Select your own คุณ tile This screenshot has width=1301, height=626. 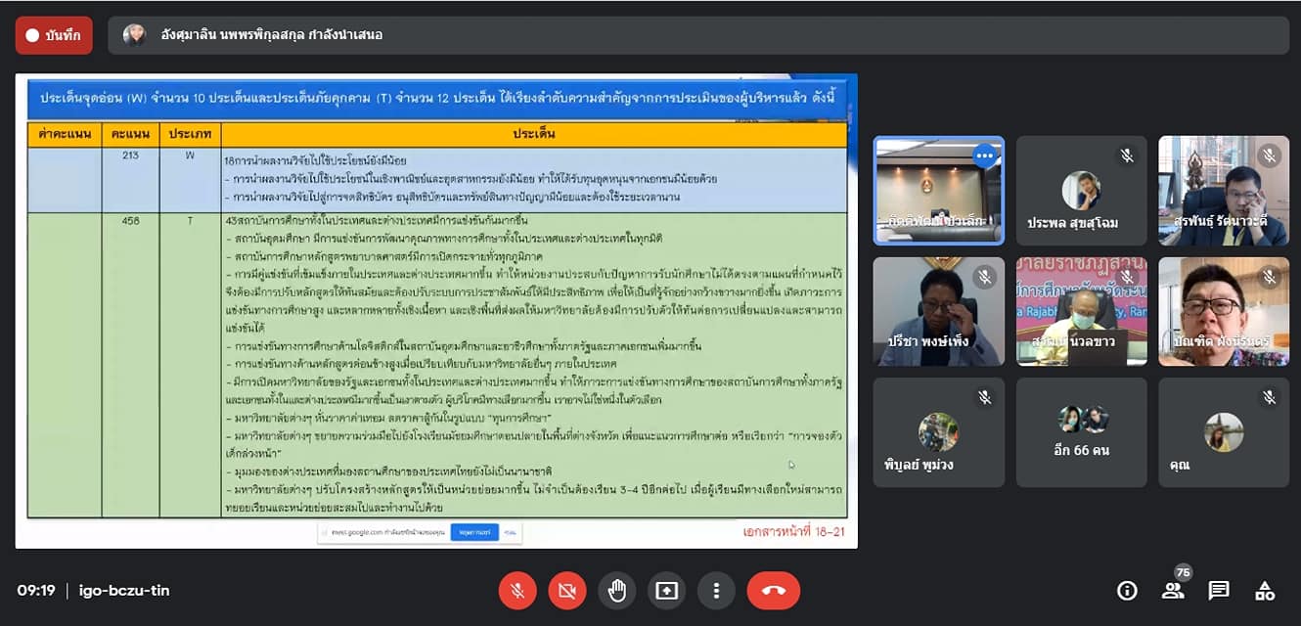[1224, 432]
